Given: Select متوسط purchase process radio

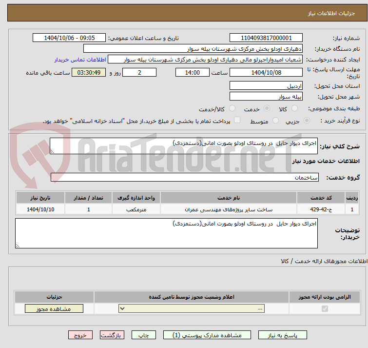Looking at the screenshot, I should pyautogui.click(x=276, y=121).
